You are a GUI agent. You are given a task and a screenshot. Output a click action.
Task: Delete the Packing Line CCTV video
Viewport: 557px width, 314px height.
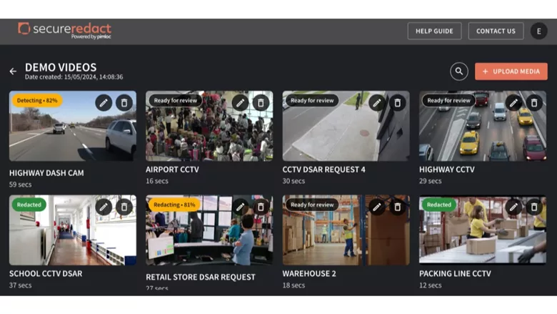coord(534,207)
